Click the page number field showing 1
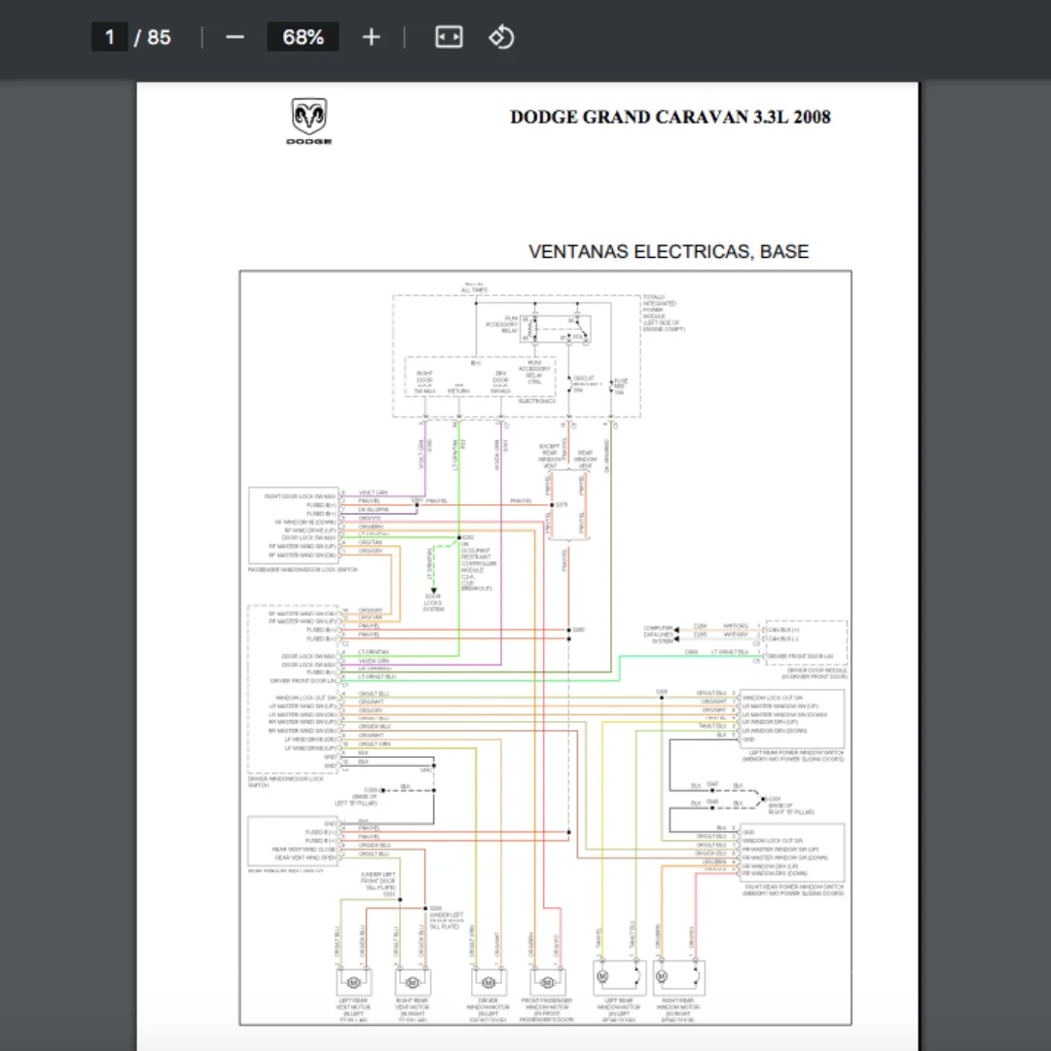 109,37
